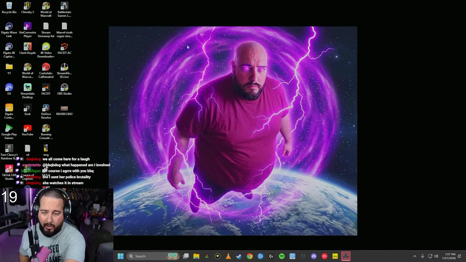Select the Grok desktop shortcut
This screenshot has width=466, height=262.
[x=28, y=110]
